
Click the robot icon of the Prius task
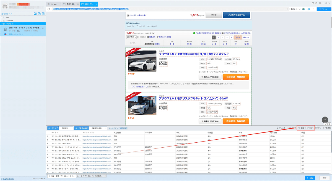tap(6, 29)
